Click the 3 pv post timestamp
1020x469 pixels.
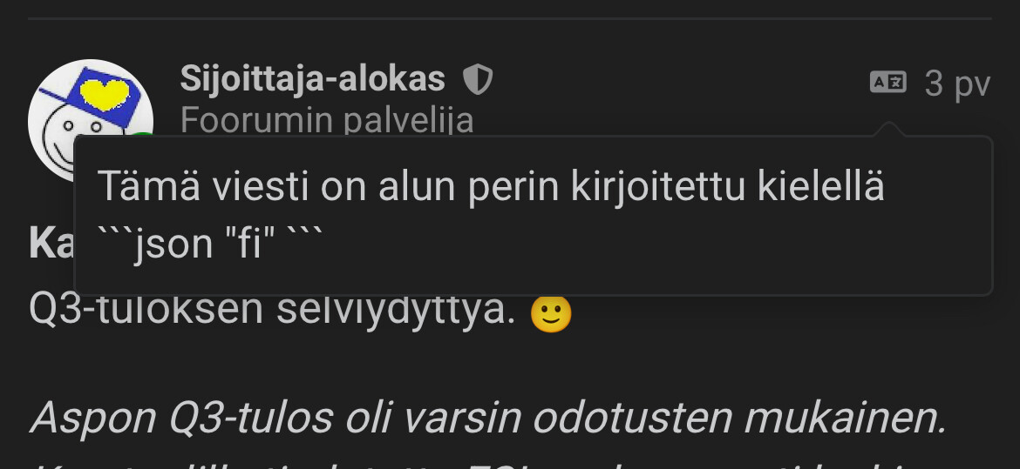click(x=957, y=84)
